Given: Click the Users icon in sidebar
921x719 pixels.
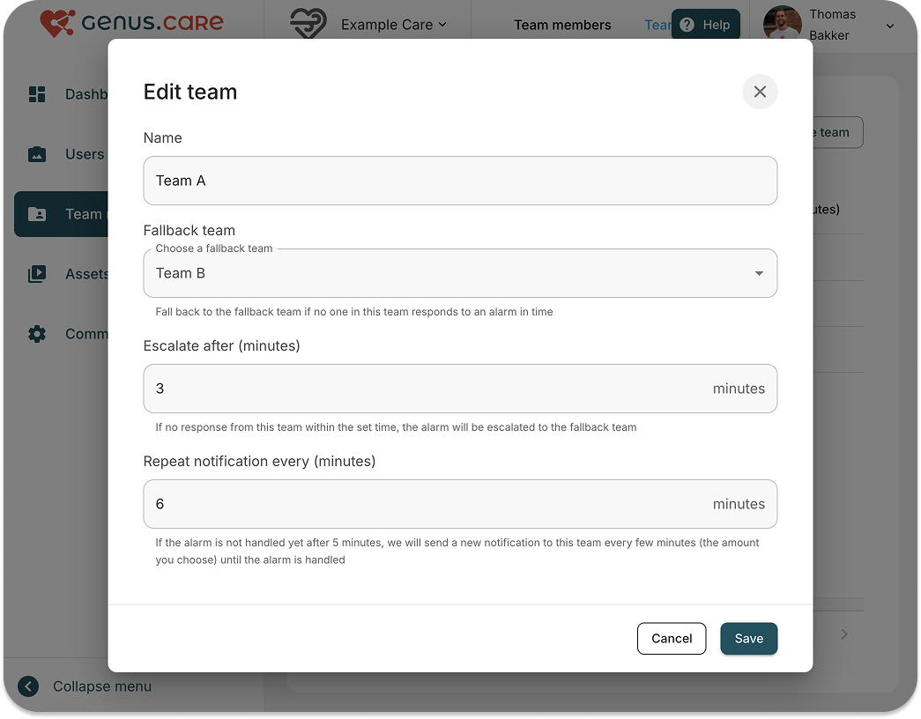Looking at the screenshot, I should point(37,154).
